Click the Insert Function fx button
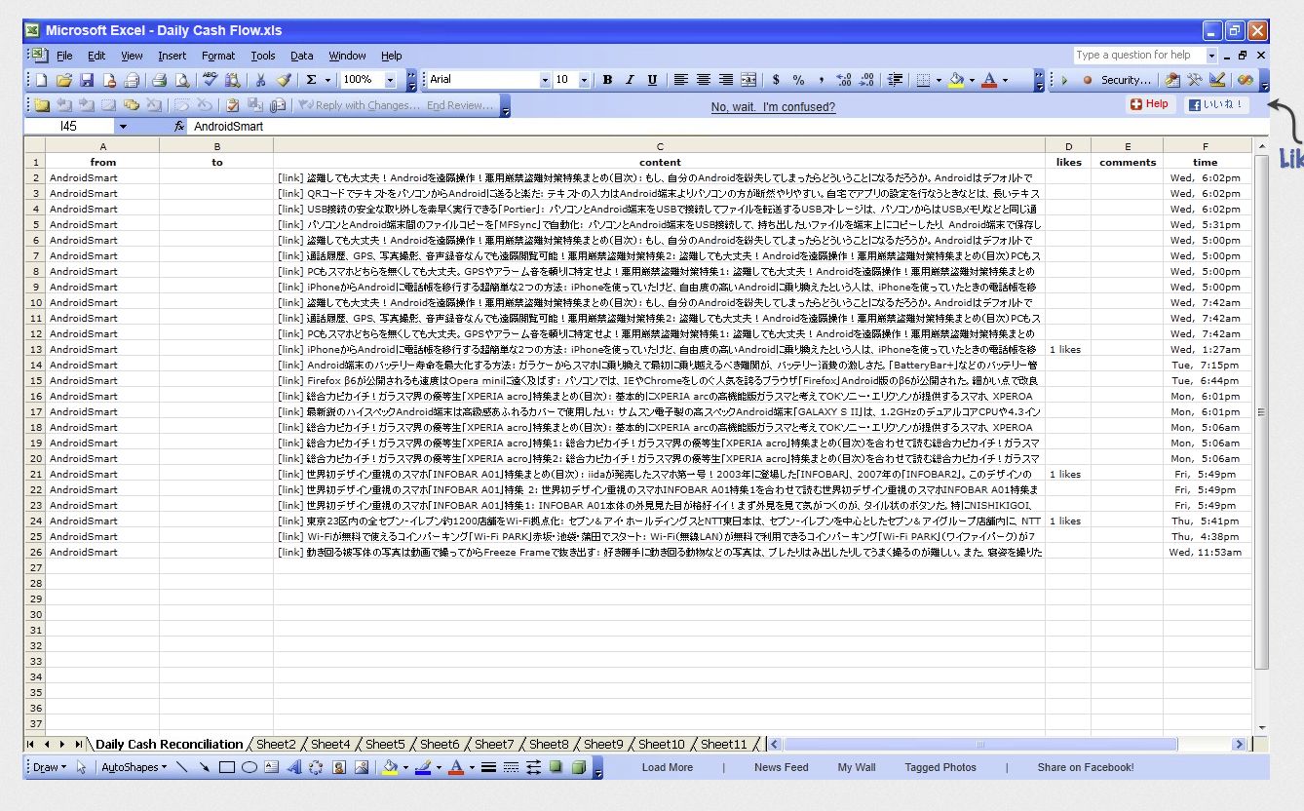 click(x=179, y=127)
